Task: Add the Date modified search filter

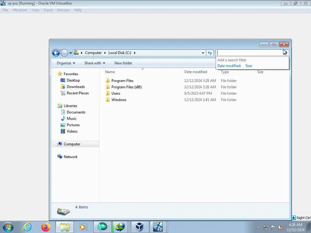Action: coord(229,66)
